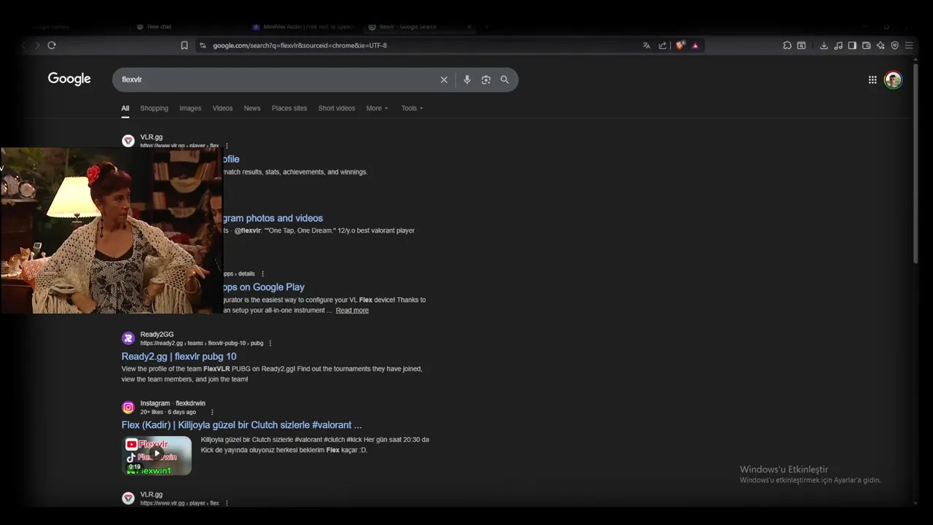Select the All results tab
Screen dimensions: 933x525
(125, 108)
